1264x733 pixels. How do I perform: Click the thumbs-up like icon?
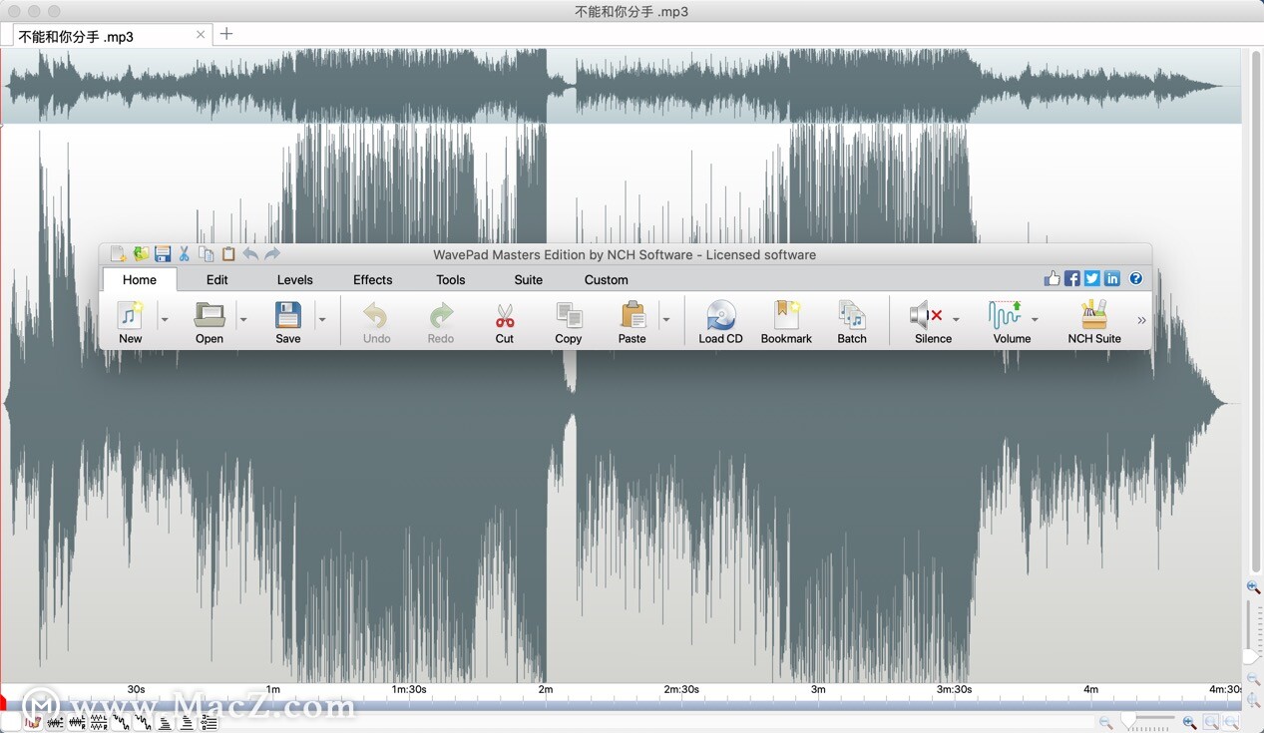click(1053, 278)
